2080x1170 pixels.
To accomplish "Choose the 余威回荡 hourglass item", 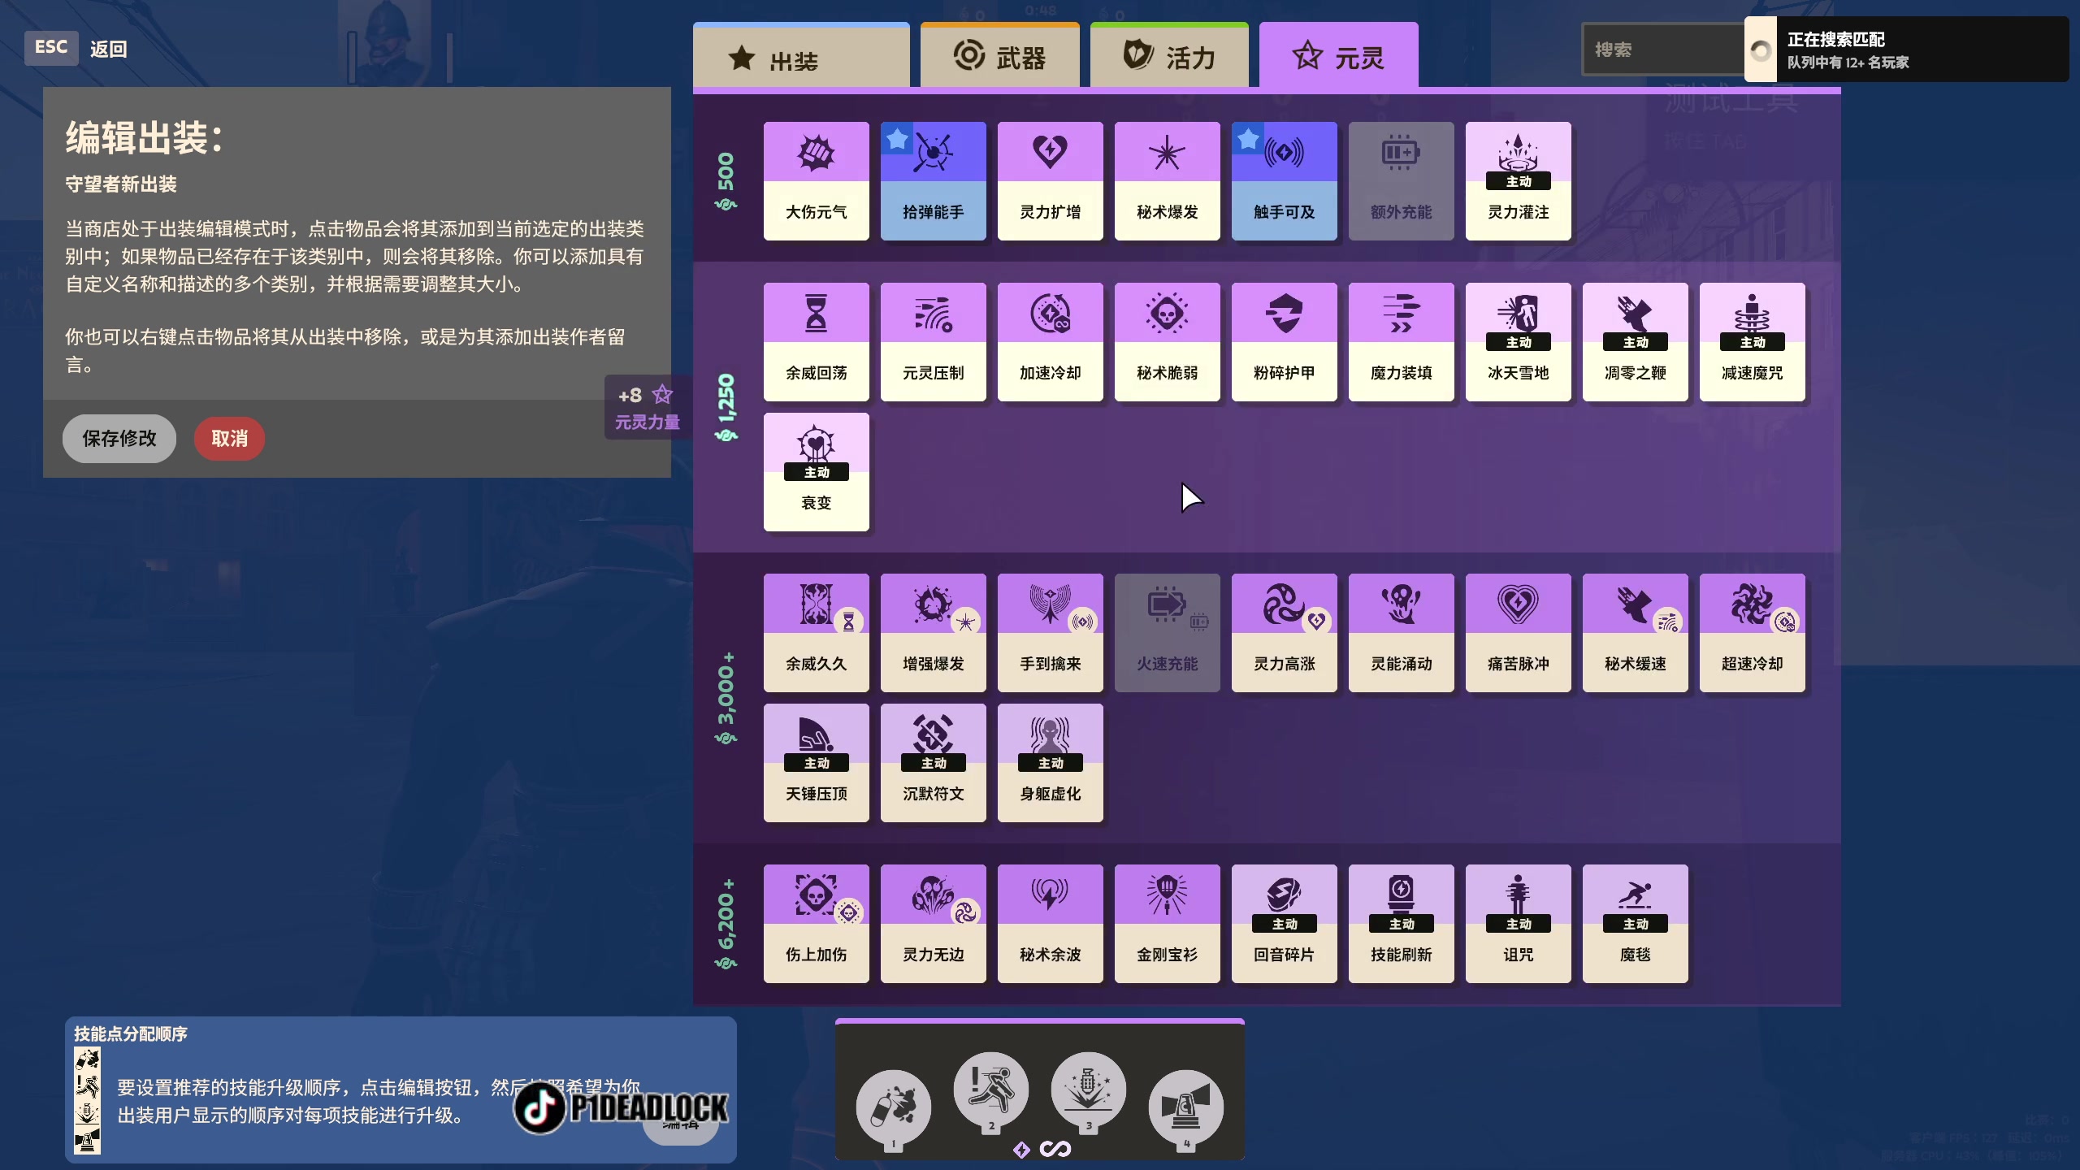I will 816,341.
